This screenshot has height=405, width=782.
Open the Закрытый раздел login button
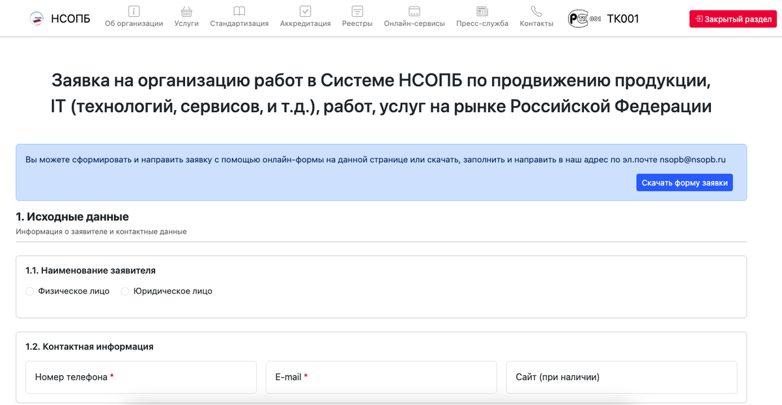click(734, 19)
